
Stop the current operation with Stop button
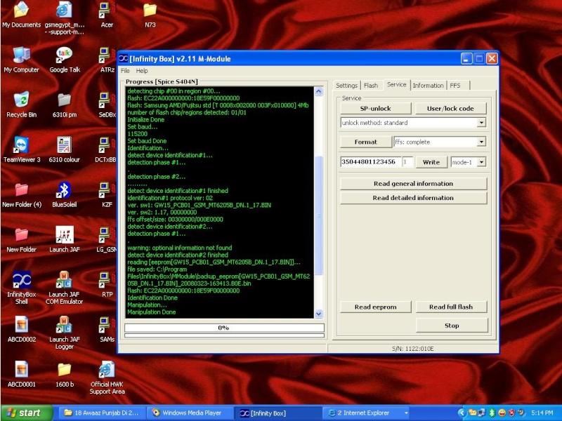[452, 326]
